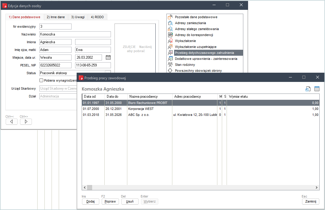325x210 pixels.
Task: Open Pozostałe dane podstawowe icon
Action: pyautogui.click(x=170, y=17)
